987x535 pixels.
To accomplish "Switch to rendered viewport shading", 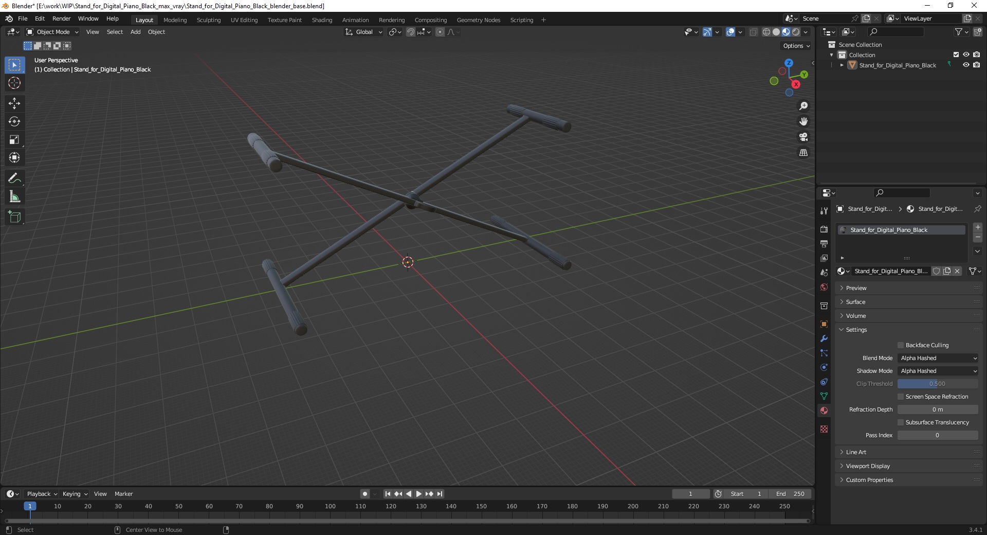I will coord(796,32).
